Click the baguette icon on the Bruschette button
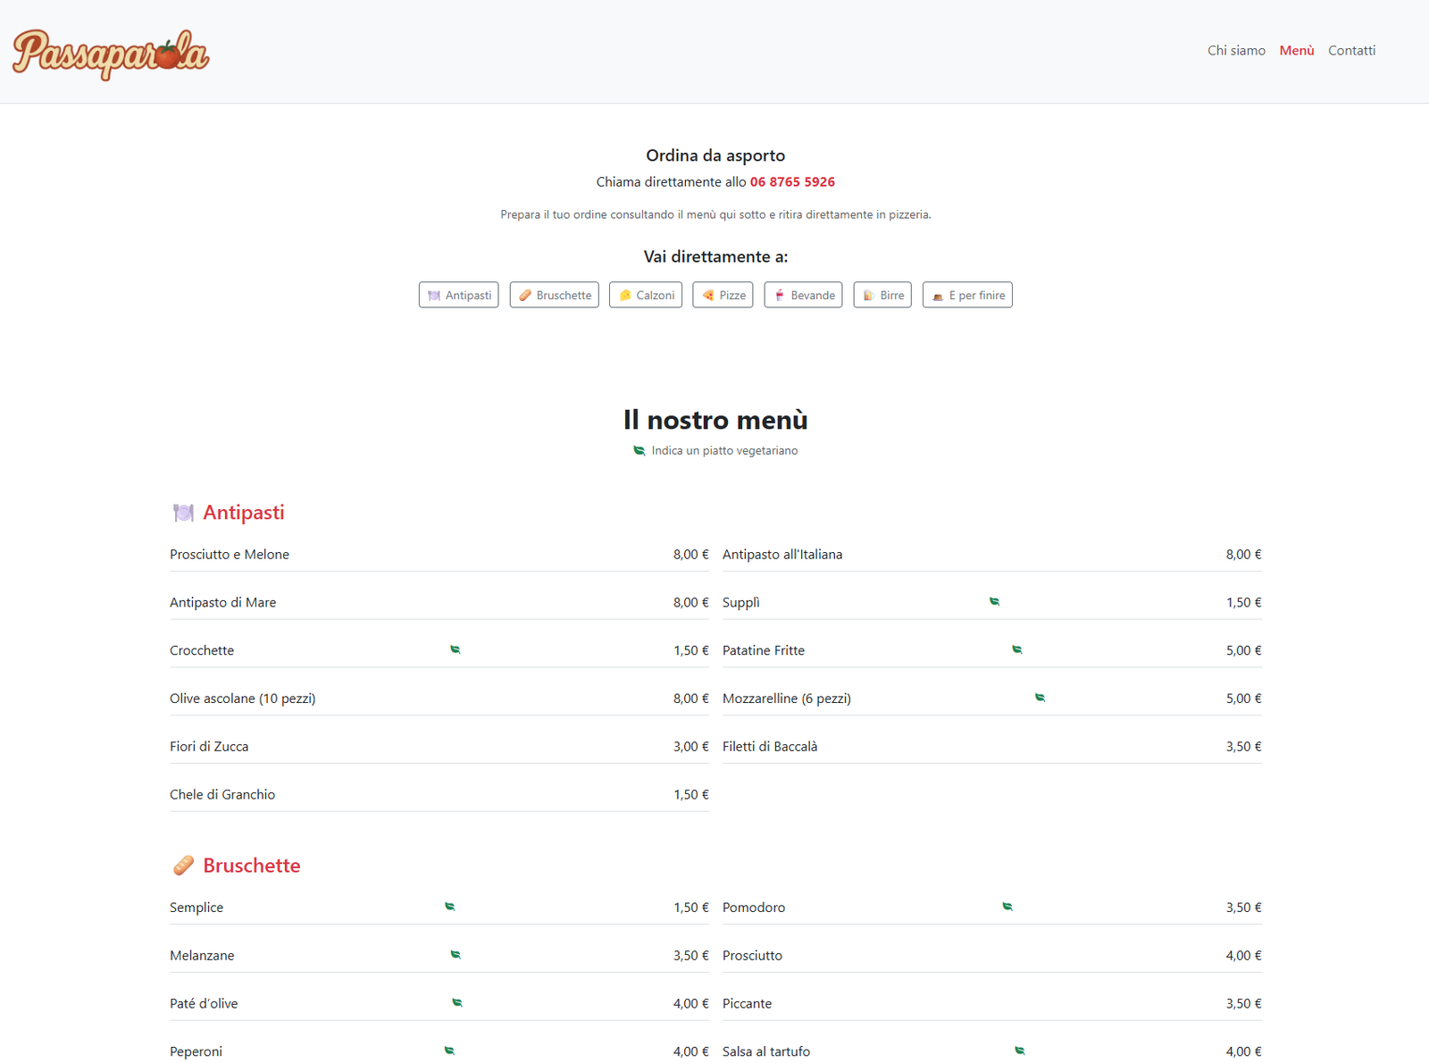 [x=525, y=295]
